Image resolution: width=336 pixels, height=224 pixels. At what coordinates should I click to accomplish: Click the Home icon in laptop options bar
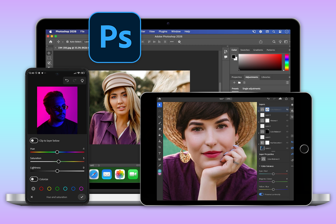point(51,42)
